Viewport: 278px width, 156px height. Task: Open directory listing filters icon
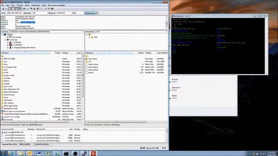(x=42, y=9)
